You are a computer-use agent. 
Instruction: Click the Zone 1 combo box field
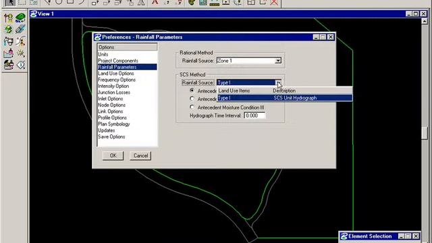(246, 61)
